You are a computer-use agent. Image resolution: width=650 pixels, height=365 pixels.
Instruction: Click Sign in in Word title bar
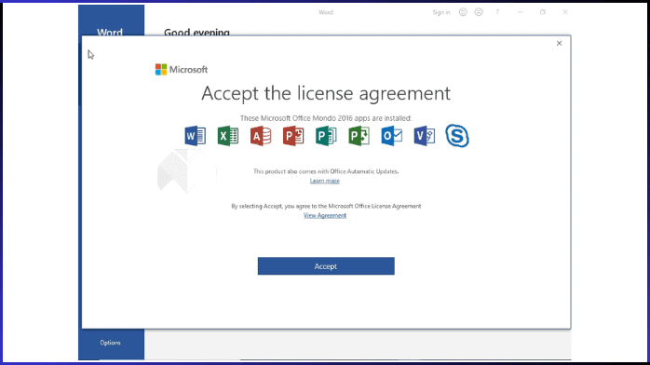[441, 12]
